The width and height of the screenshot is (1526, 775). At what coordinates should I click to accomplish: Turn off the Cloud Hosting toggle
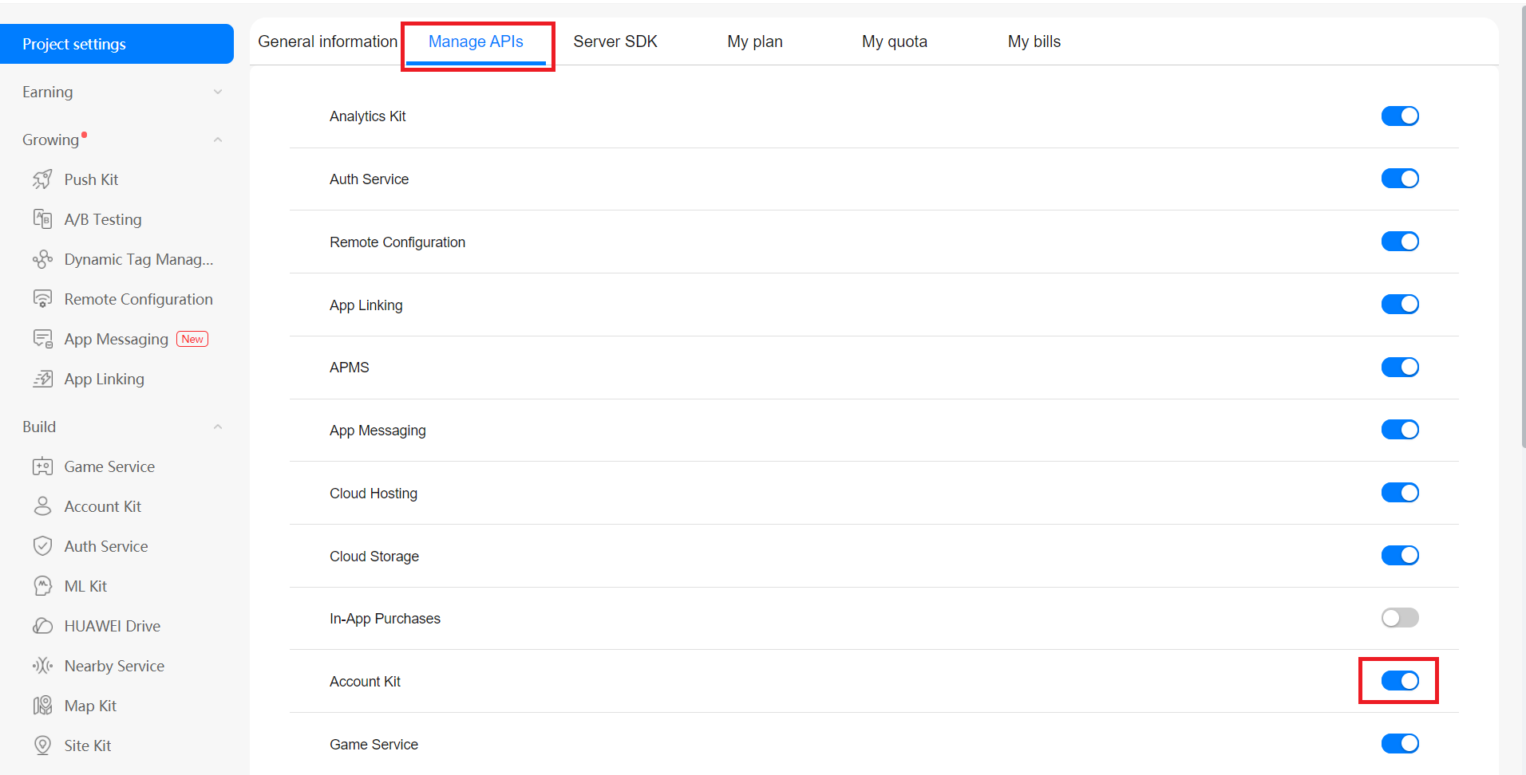point(1400,493)
